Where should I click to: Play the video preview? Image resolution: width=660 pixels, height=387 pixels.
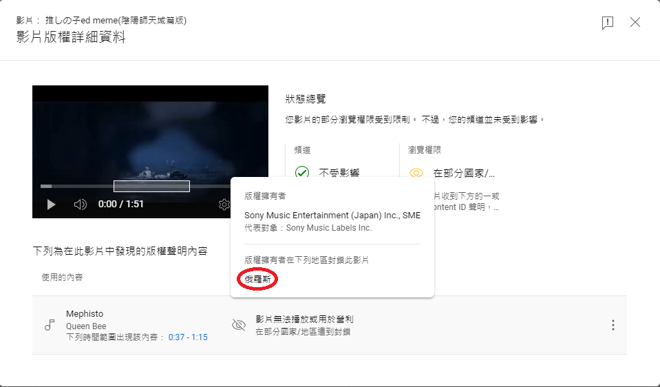click(x=51, y=205)
